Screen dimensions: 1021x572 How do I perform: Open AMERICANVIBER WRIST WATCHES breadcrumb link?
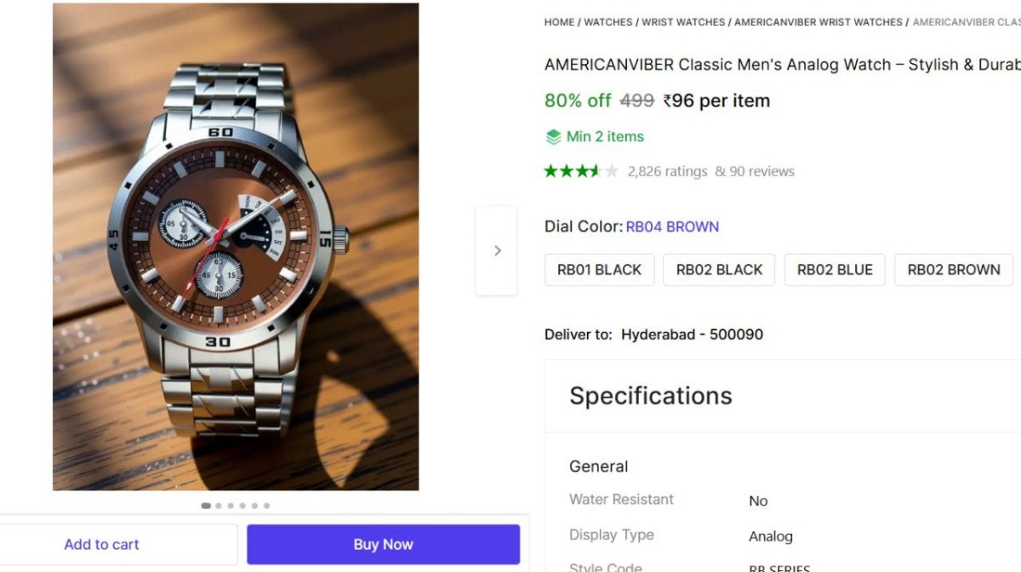(818, 22)
